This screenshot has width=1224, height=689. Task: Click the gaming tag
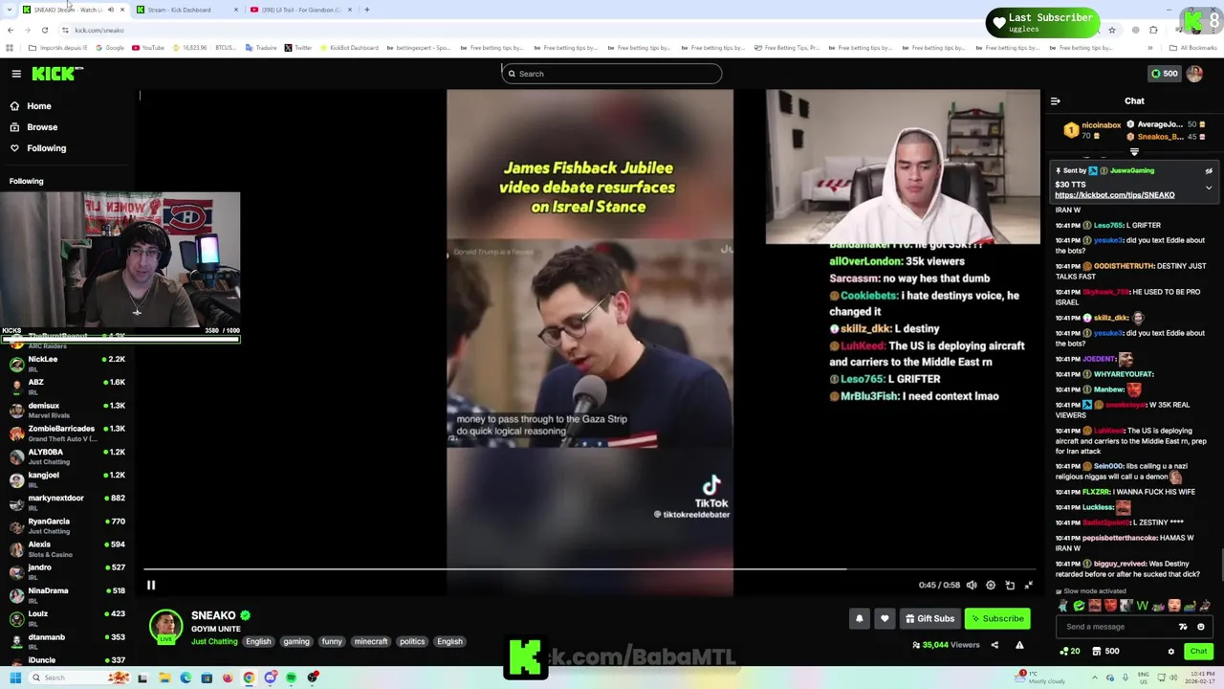295,642
